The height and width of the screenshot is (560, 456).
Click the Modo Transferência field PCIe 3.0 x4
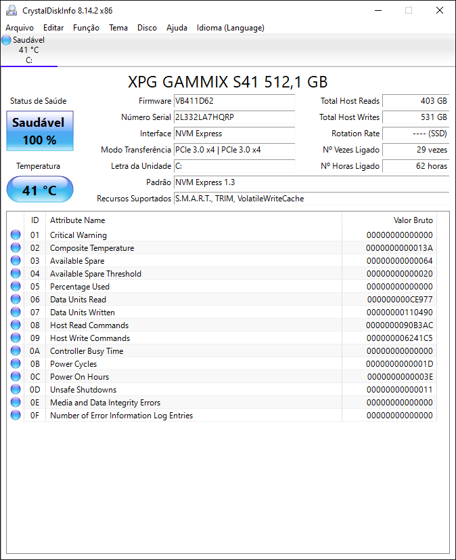click(x=235, y=150)
